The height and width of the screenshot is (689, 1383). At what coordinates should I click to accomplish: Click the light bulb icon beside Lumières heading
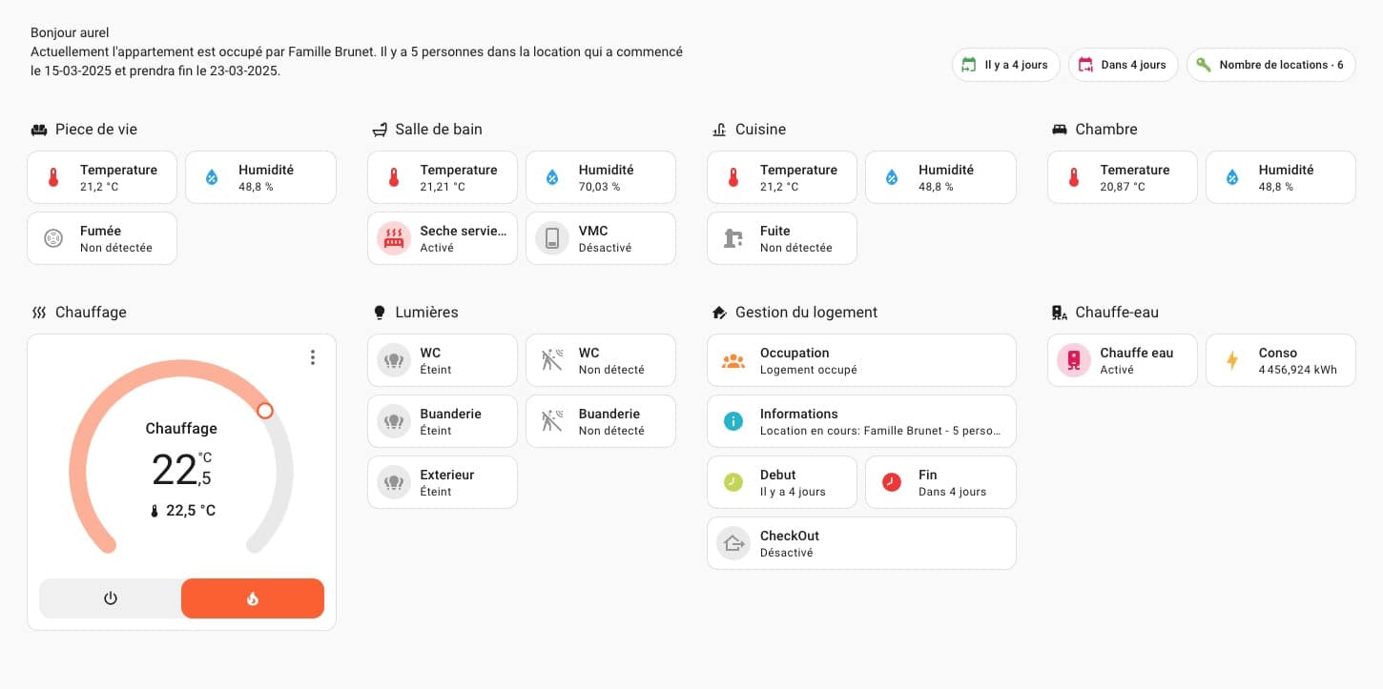[379, 313]
